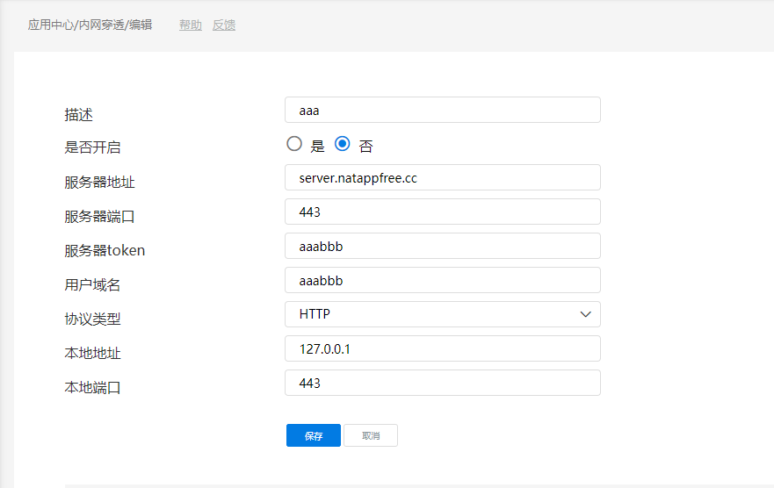
Task: Open the 协议类型 HTTP dropdown
Action: click(x=442, y=314)
